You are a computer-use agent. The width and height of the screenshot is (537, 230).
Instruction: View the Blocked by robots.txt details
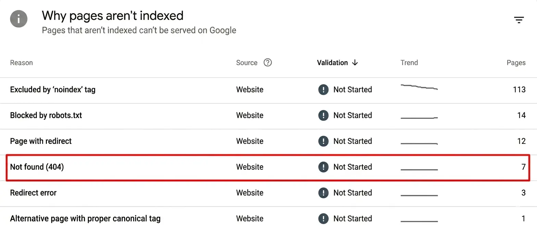pyautogui.click(x=46, y=115)
